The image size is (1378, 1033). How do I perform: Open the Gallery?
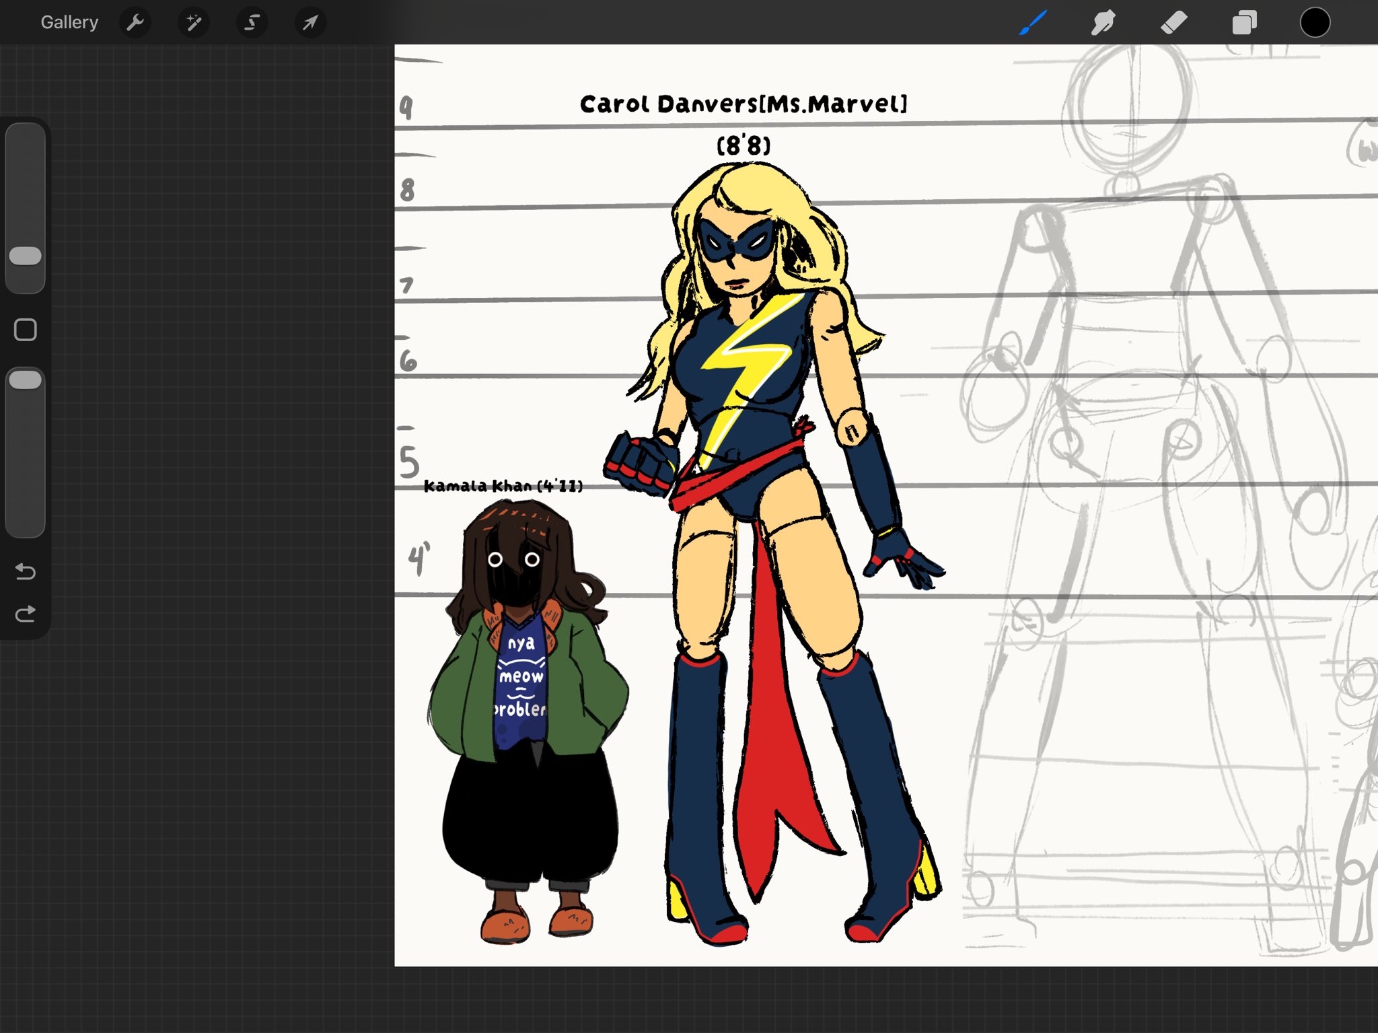click(69, 22)
